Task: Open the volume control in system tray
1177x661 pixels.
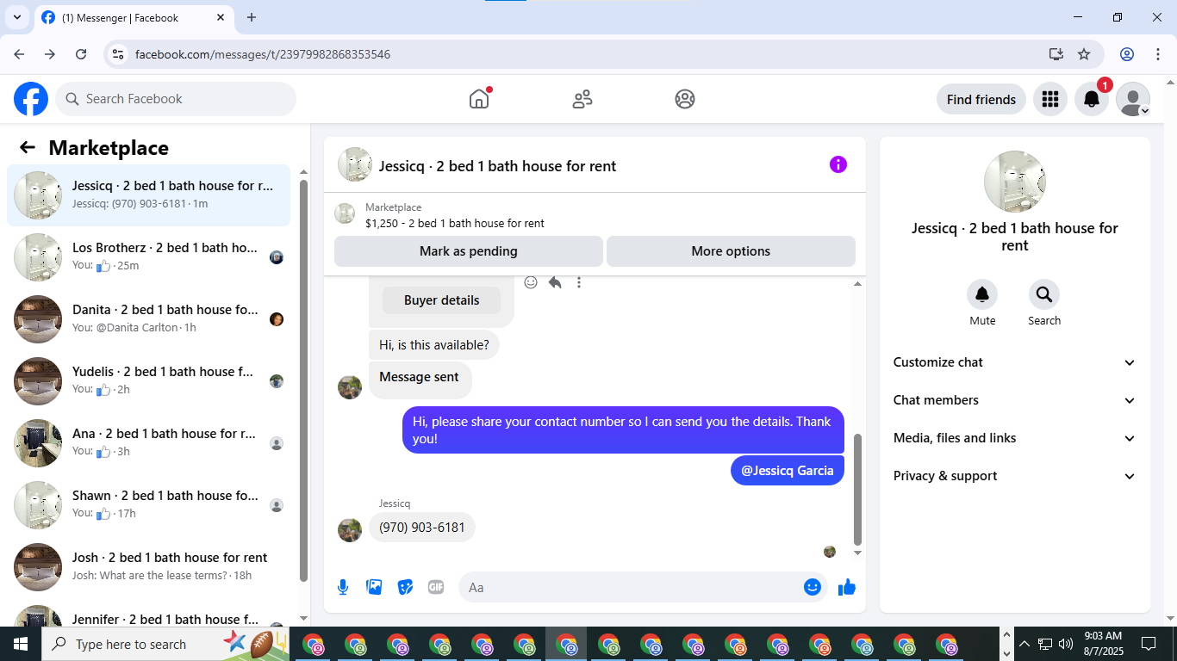Action: click(1066, 644)
